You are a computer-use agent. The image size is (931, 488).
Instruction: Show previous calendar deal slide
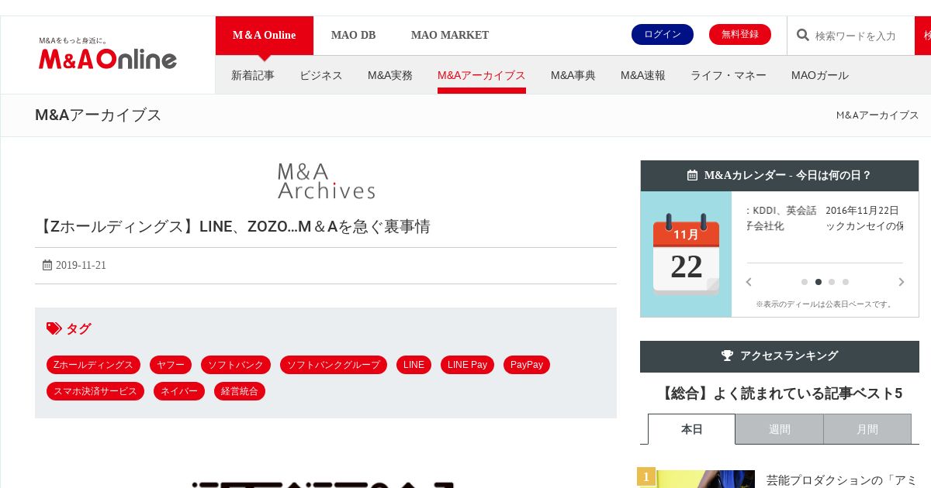[749, 282]
